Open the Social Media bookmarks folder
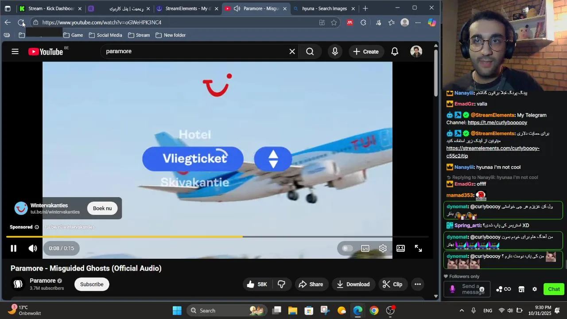567x319 pixels. (x=105, y=35)
